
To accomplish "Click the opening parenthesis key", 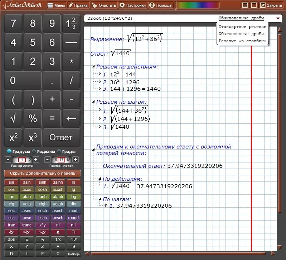I will pyautogui.click(x=13, y=99).
